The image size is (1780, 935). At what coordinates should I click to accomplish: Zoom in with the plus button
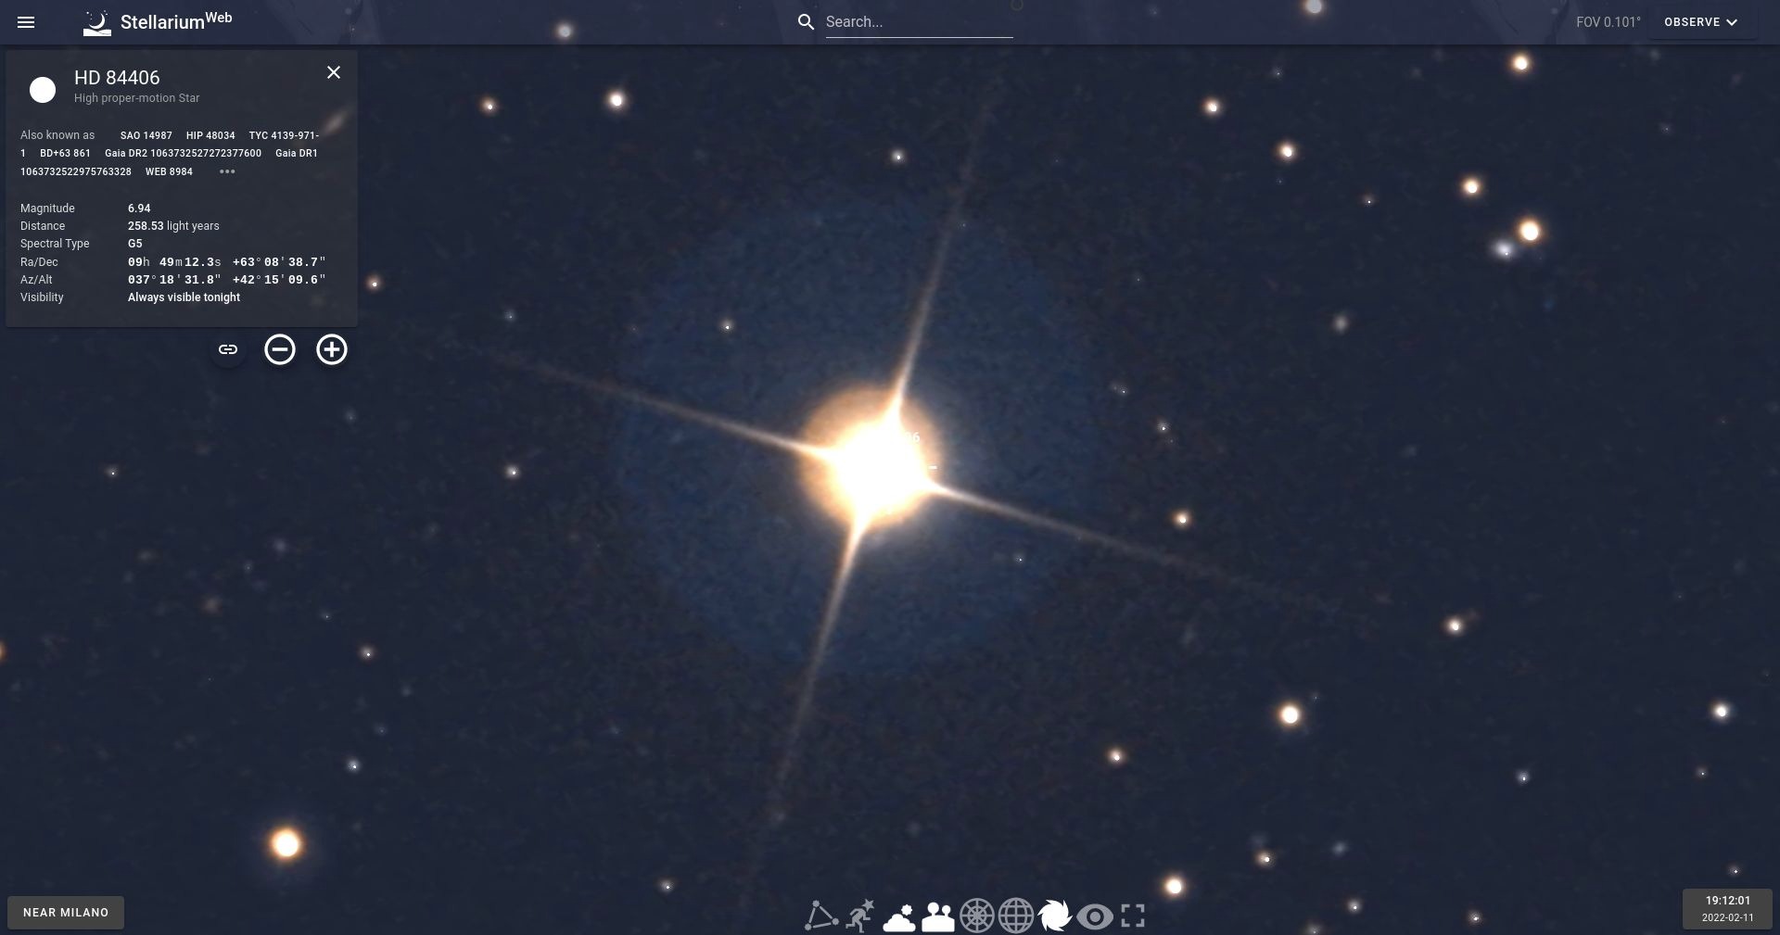point(332,349)
